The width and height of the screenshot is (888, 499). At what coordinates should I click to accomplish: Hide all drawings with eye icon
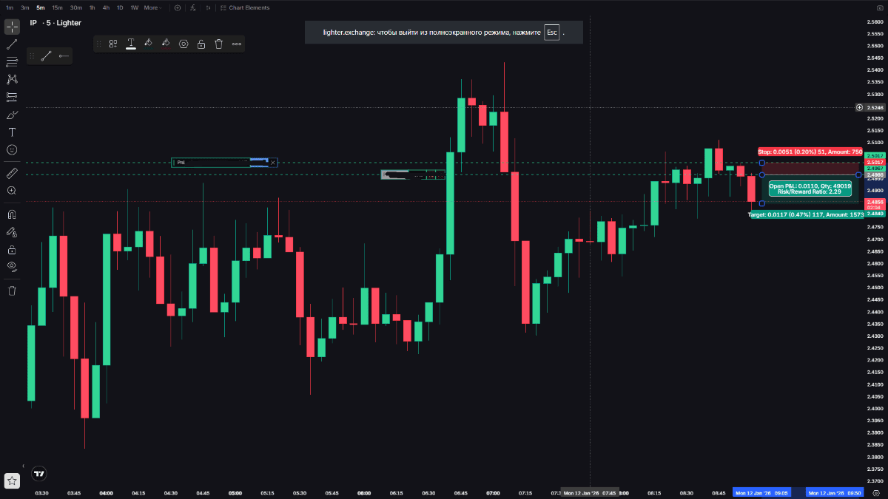click(x=12, y=266)
